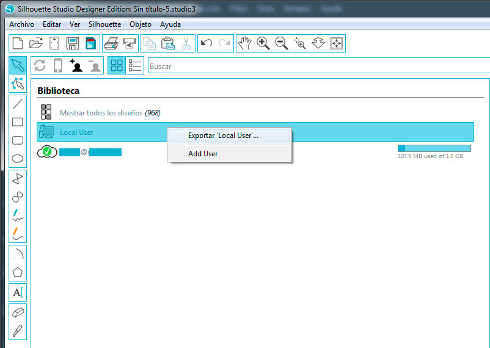This screenshot has height=348, width=490.
Task: Select the Knife tool
Action: pos(18,331)
